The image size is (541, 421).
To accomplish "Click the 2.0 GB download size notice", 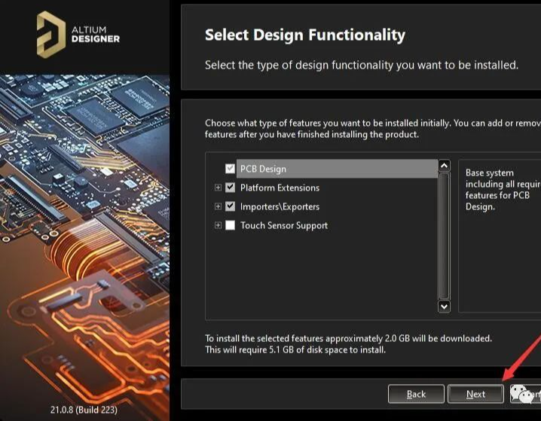I will (x=348, y=338).
